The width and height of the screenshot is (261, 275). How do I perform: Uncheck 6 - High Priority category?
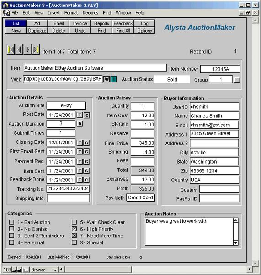point(75,229)
